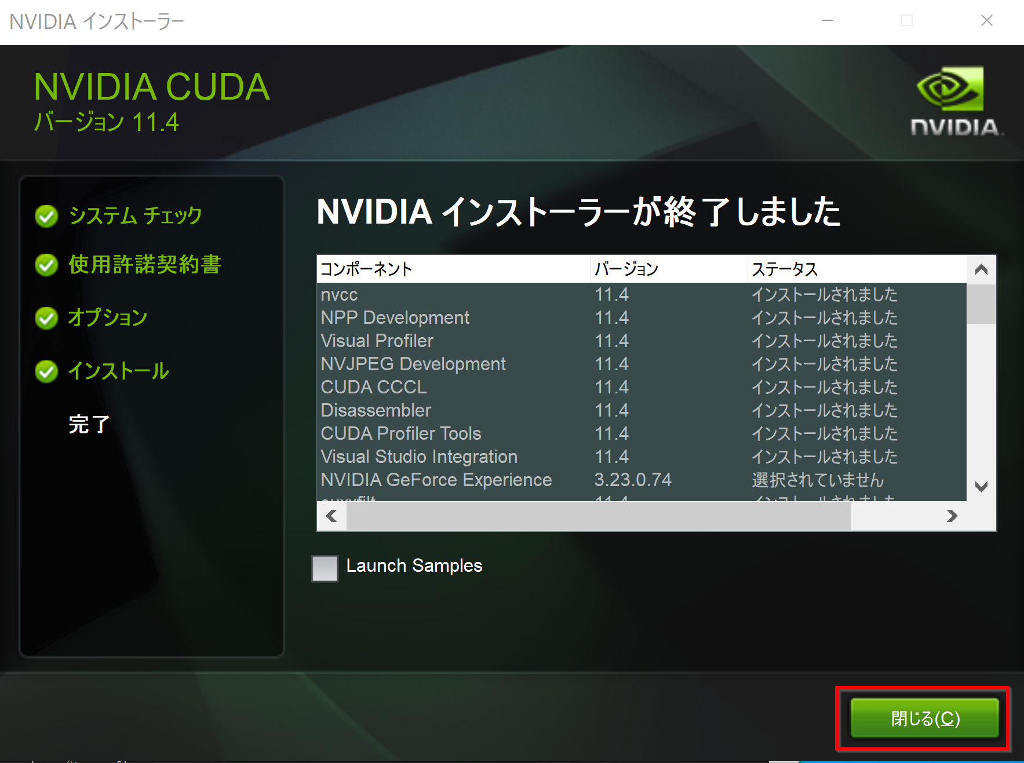1024x763 pixels.
Task: Sort by the コンポーネント column header
Action: [x=452, y=269]
